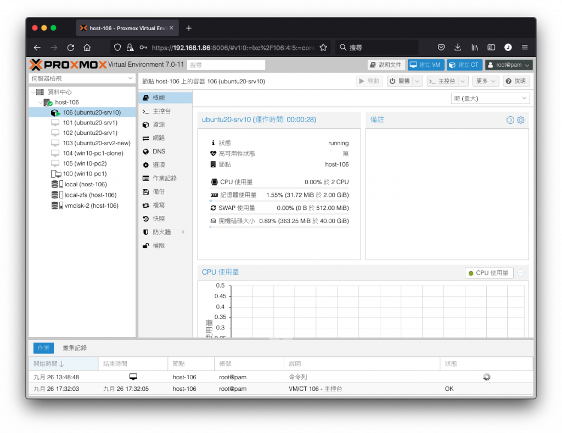Open the 網路 network menu item
The image size is (562, 433).
tap(165, 138)
